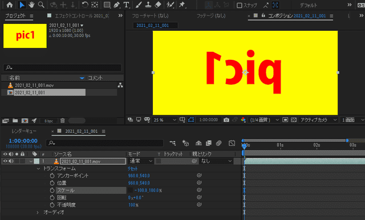Image resolution: width=365 pixels, height=220 pixels.
Task: Select 2021_02_11_001.mov in project list
Action: 34,85
